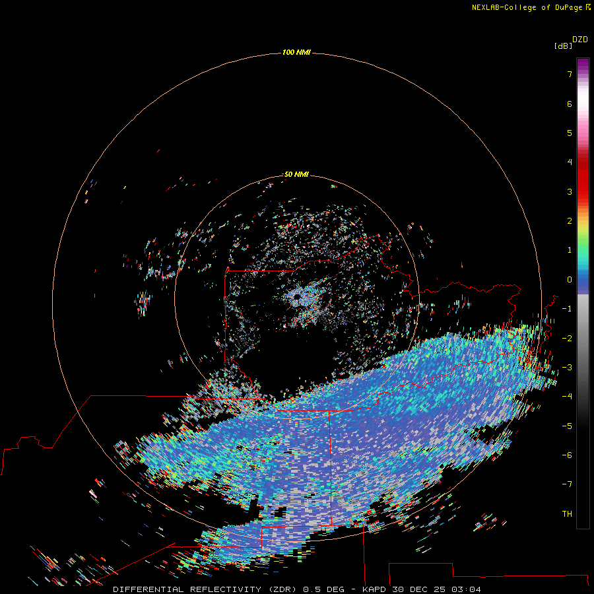Click the -2 value on the dB scale
This screenshot has height=594, width=594.
(567, 339)
